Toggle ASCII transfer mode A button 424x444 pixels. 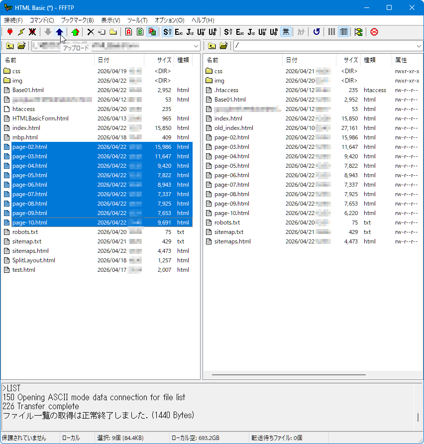tap(128, 32)
